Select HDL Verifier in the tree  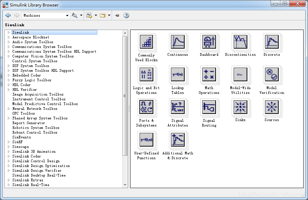[x=25, y=89]
